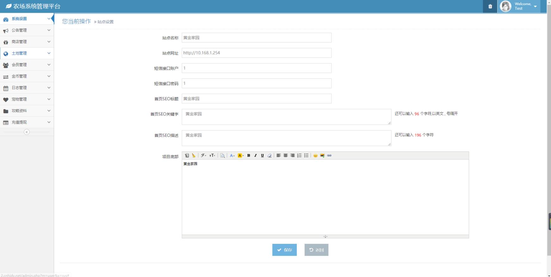Click the trash icon in top bar
The height and width of the screenshot is (277, 551).
pyautogui.click(x=490, y=6)
